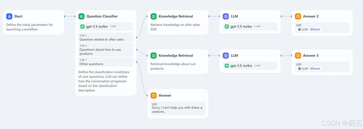Viewport: 363px width, 129px height.
Task: Click the second Knowledge Retrieval book icon
Action: click(x=154, y=56)
